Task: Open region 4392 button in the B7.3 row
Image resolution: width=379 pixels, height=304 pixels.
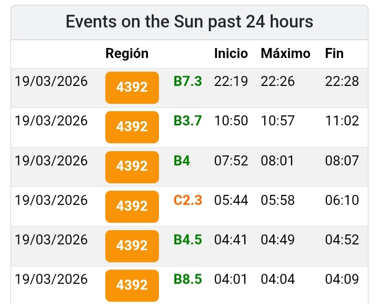Action: (x=132, y=87)
